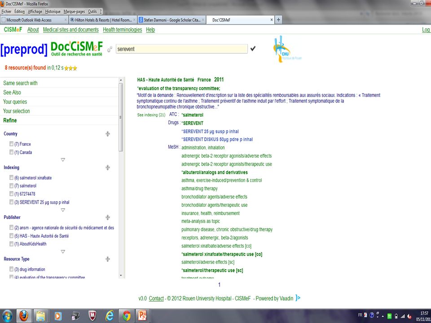
Task: Open the Édition menu
Action: pos(19,12)
